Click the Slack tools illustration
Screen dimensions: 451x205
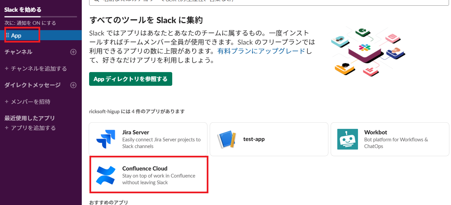(368, 50)
